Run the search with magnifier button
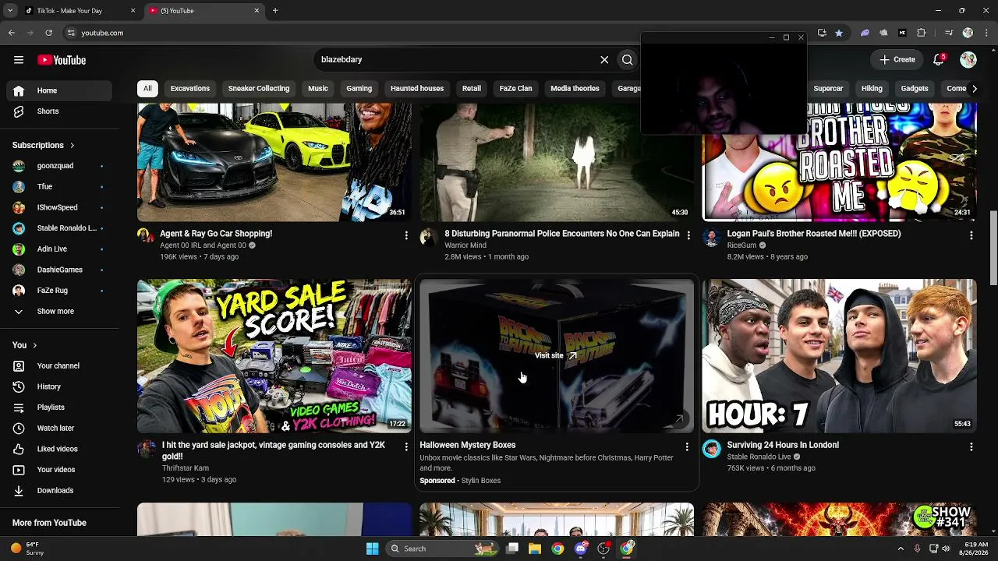The width and height of the screenshot is (998, 561). click(627, 60)
